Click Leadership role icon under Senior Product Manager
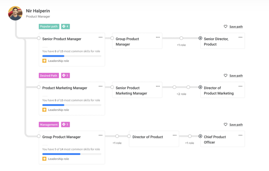Viewport: 269px width, 171px height. tap(44, 61)
